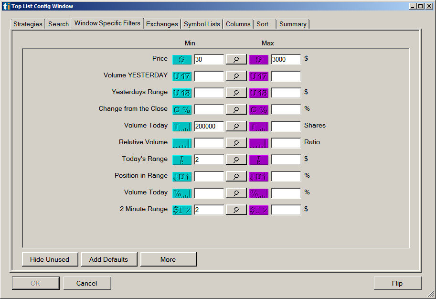The height and width of the screenshot is (299, 436).
Task: Click the Cancel button
Action: pos(87,283)
